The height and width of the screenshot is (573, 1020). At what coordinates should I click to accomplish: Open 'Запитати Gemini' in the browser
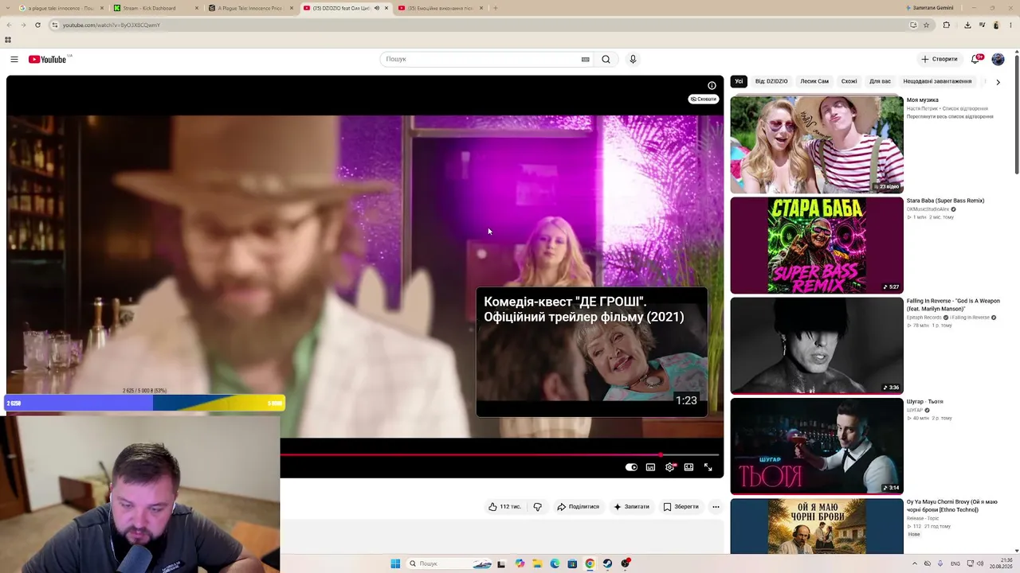tap(929, 8)
